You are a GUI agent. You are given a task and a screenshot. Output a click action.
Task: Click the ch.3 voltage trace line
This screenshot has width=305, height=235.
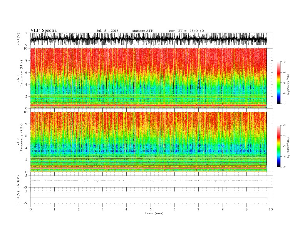pos(148,181)
